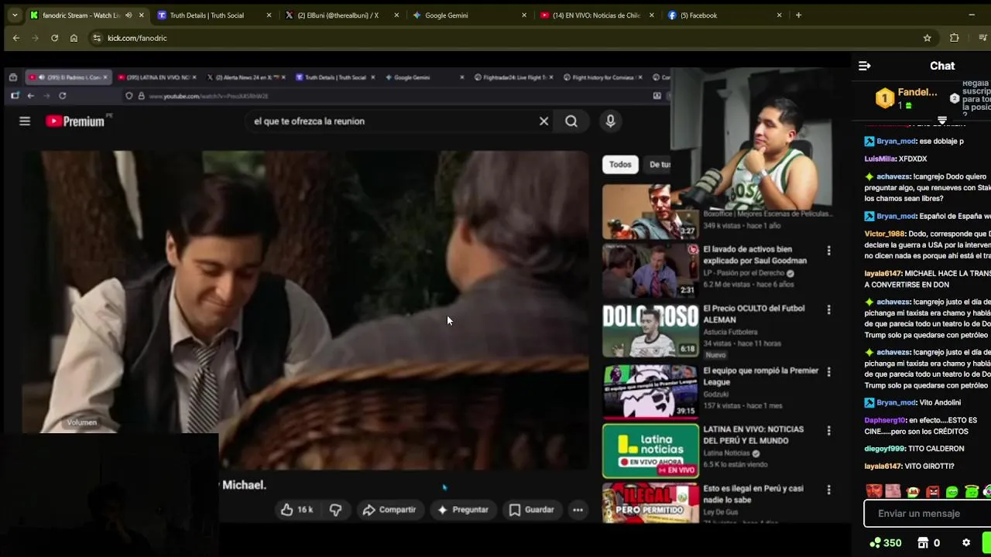This screenshot has width=991, height=557.
Task: Click the streamed video player
Action: [x=306, y=309]
